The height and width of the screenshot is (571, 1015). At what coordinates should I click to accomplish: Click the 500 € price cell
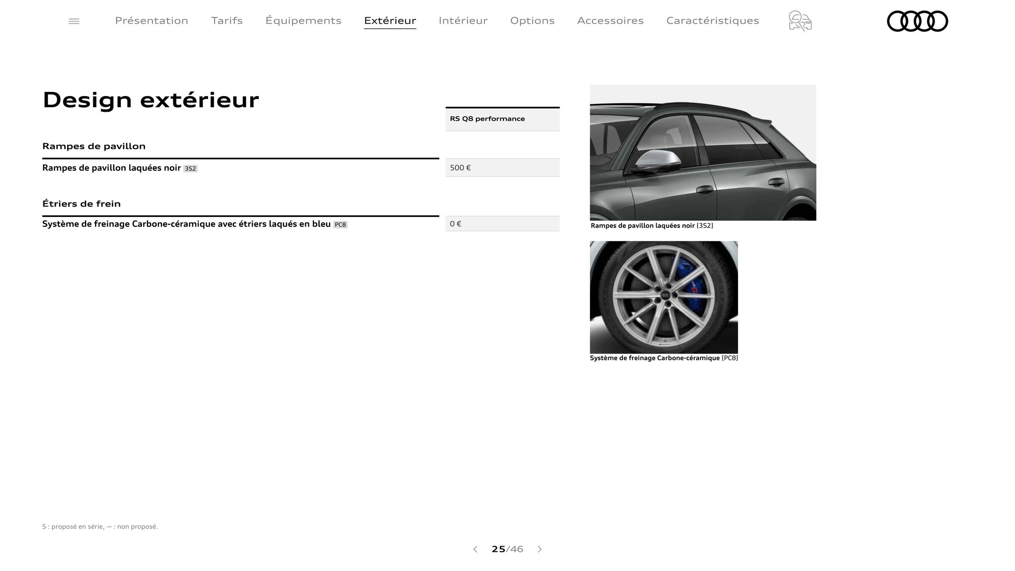[x=503, y=167]
